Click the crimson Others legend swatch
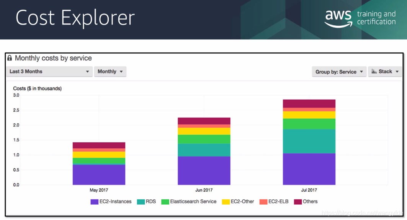 tap(298, 202)
